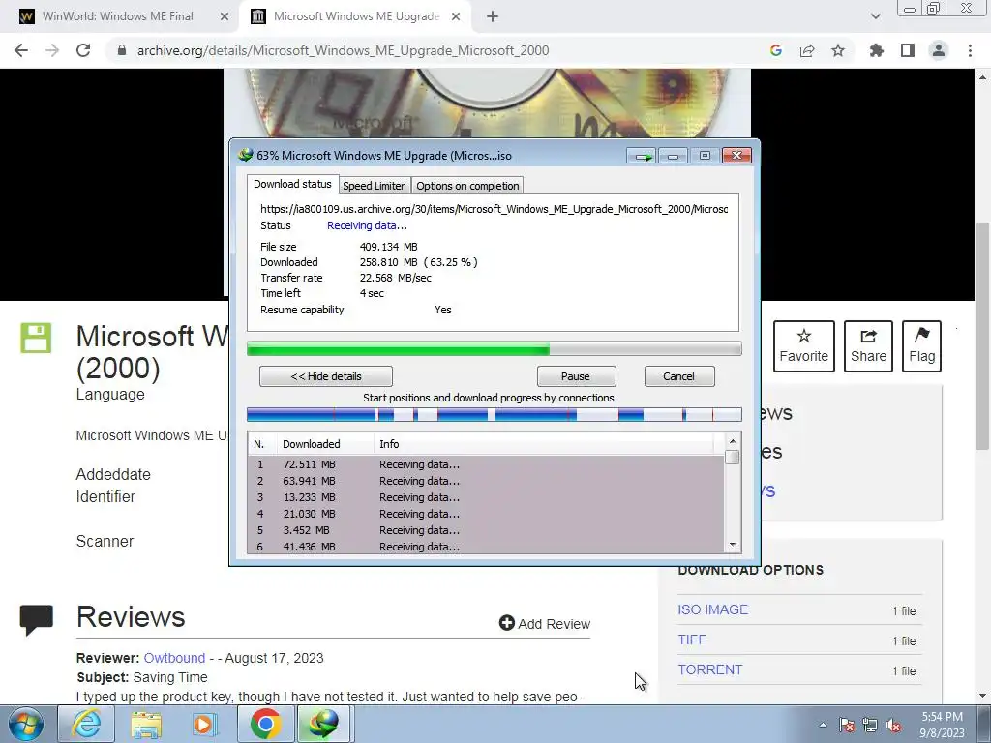Screen dimensions: 991x743
Task: Toggle the Chrome side panel
Action: click(908, 50)
